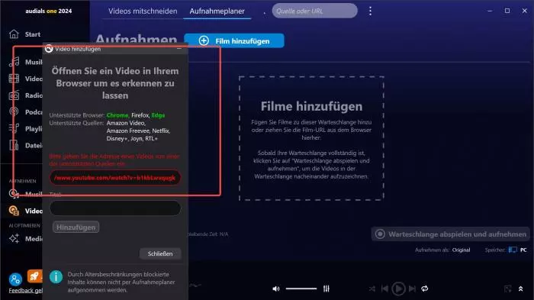
Task: Select the Video film-strip sidebar icon
Action: pyautogui.click(x=14, y=79)
